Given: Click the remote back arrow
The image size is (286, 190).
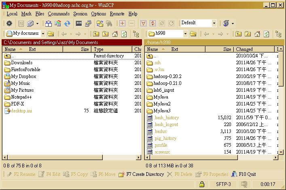Looking at the screenshot, I should [206, 34].
